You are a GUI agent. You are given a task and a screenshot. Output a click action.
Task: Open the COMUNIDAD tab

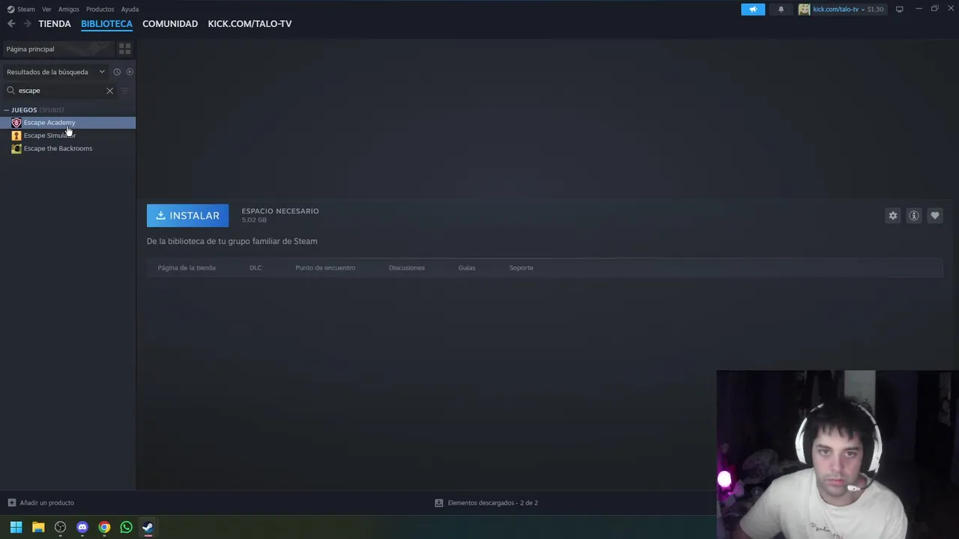170,24
